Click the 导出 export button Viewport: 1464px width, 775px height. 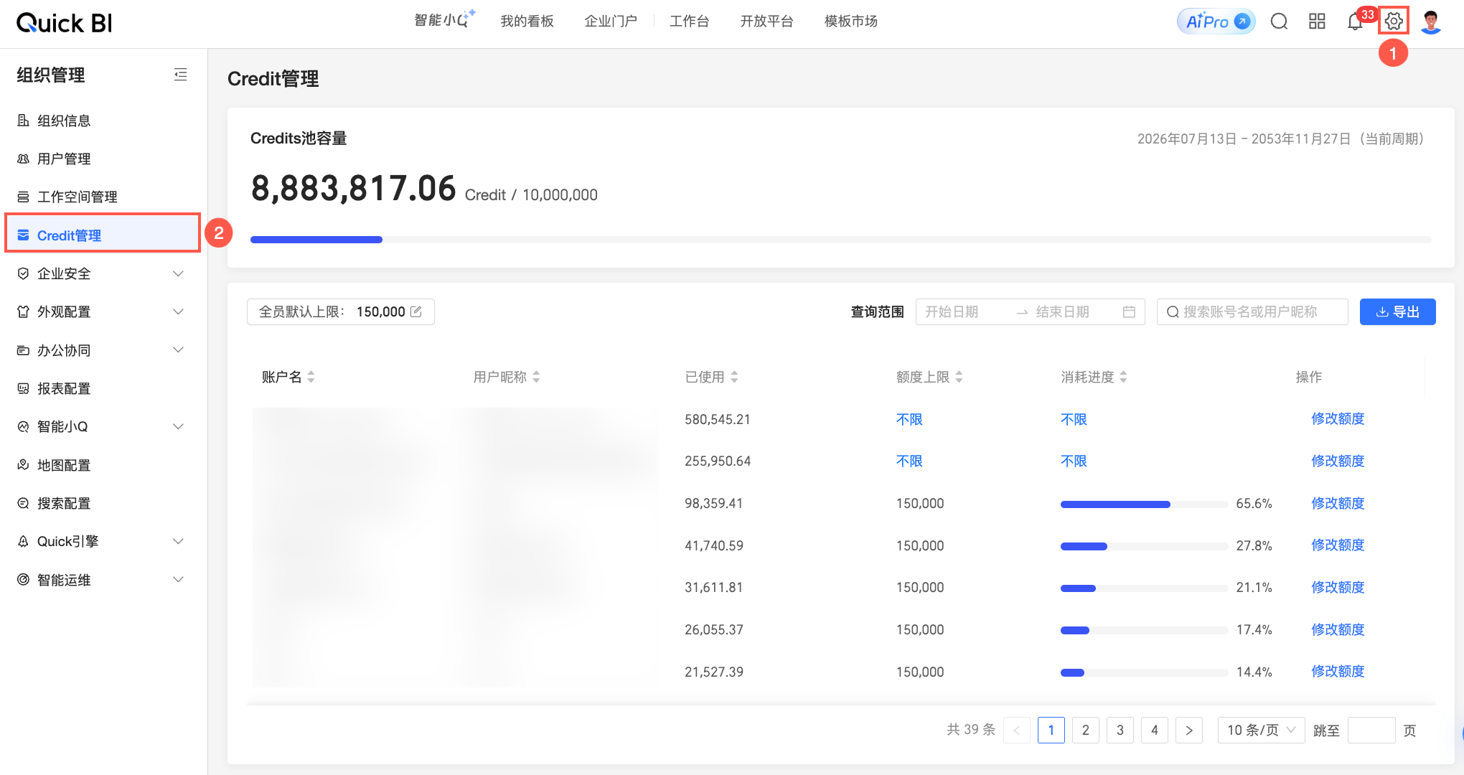click(1397, 311)
